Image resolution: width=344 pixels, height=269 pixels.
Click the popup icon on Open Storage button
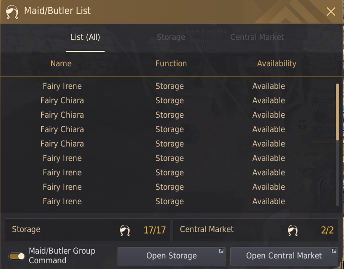pos(221,251)
